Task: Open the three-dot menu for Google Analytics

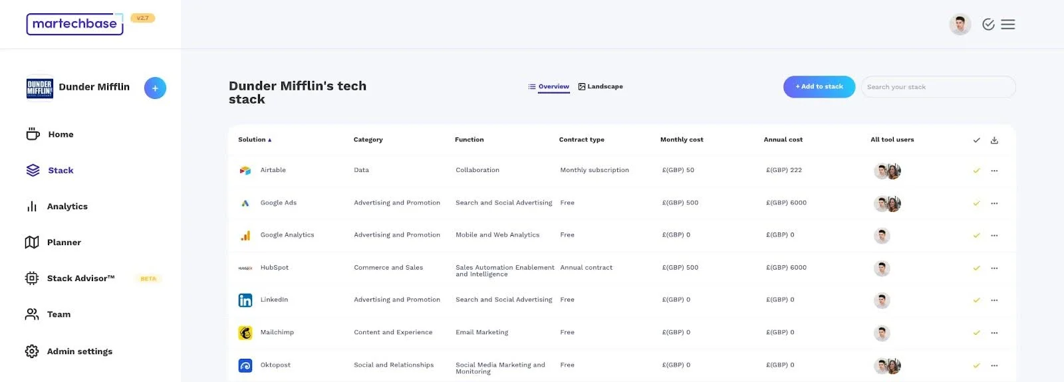Action: [994, 235]
